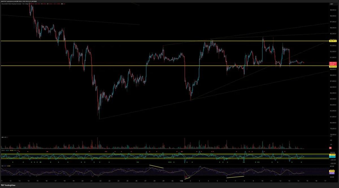This screenshot has width=339, height=188.
Task: Click the yellow 43.58 RSI value tag
Action: (x=332, y=171)
